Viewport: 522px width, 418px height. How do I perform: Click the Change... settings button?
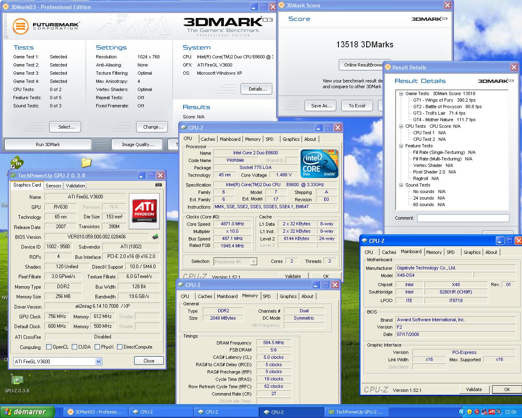pos(153,127)
